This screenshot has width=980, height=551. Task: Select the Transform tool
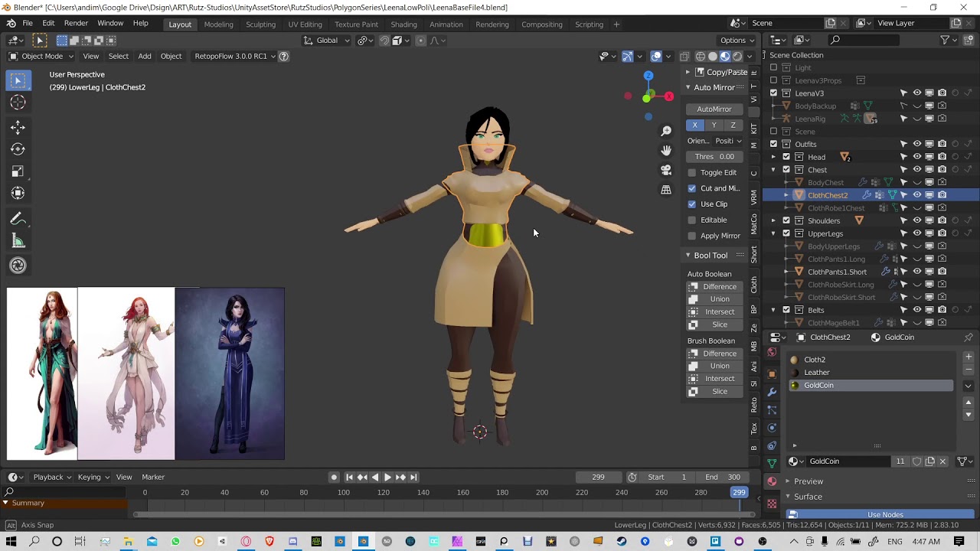pyautogui.click(x=18, y=193)
